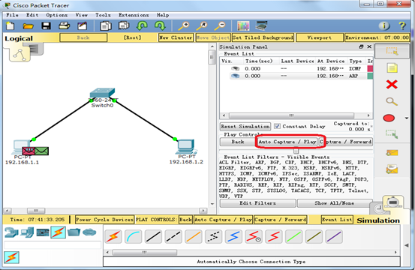
Task: Click the Zoom In magnifier
Action: click(x=183, y=26)
